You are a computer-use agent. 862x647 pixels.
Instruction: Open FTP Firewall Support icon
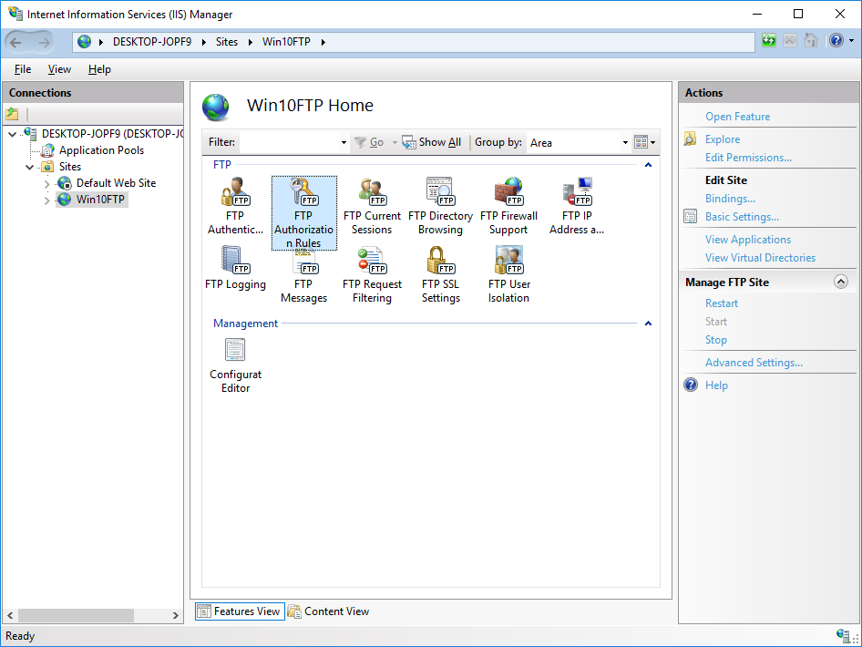click(508, 206)
